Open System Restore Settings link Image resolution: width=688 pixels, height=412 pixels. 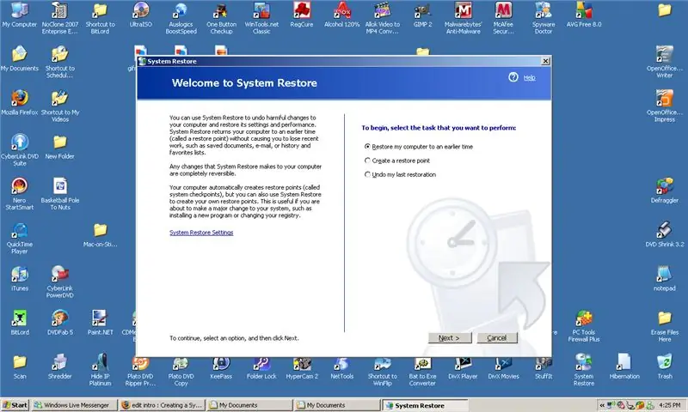201,233
